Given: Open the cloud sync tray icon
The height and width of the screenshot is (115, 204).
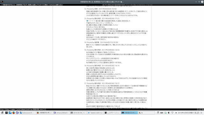Looking at the screenshot, I should point(165,113).
